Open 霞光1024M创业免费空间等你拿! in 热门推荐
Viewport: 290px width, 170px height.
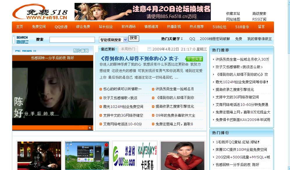tap(242, 82)
